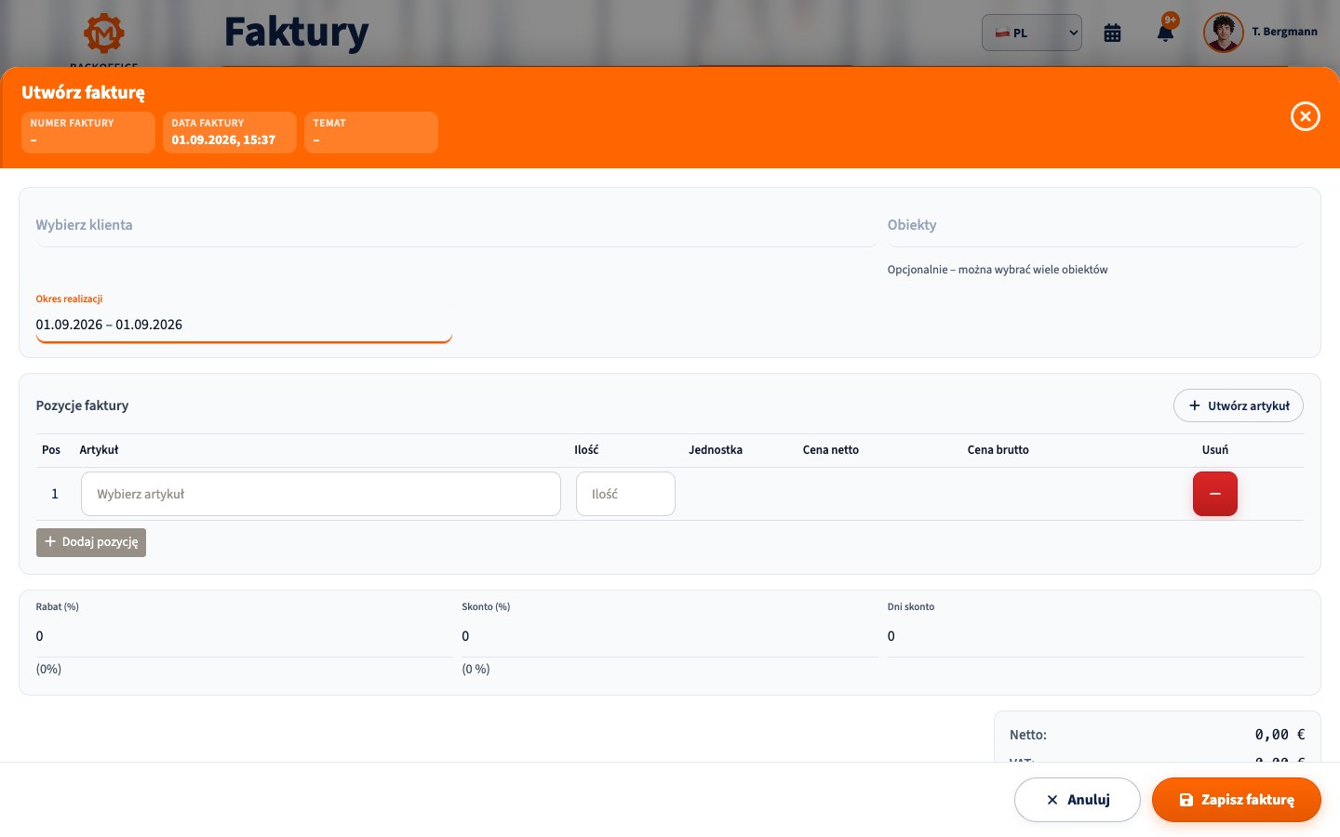Open T. Bergmann user avatar

(1224, 33)
